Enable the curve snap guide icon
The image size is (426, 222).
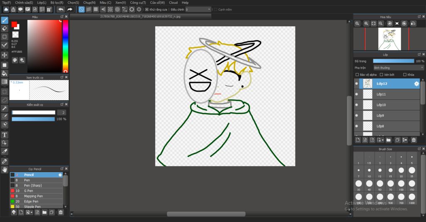click(124, 10)
